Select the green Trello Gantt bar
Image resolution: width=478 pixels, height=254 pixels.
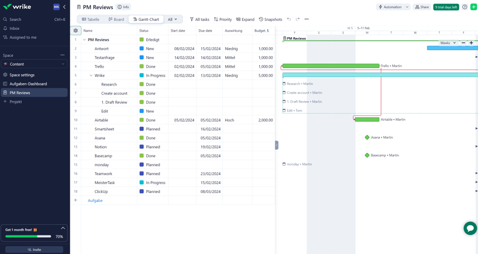(331, 66)
